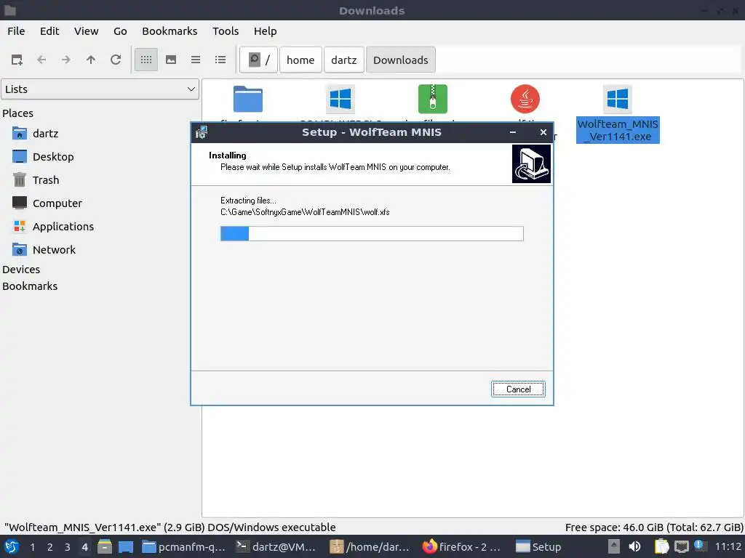Open volume control tray icon
The height and width of the screenshot is (558, 745).
pyautogui.click(x=634, y=546)
